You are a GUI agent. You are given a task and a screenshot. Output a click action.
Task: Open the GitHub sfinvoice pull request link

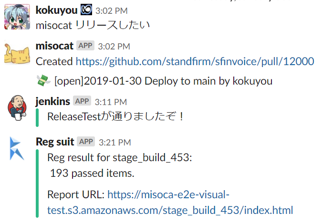(195, 61)
